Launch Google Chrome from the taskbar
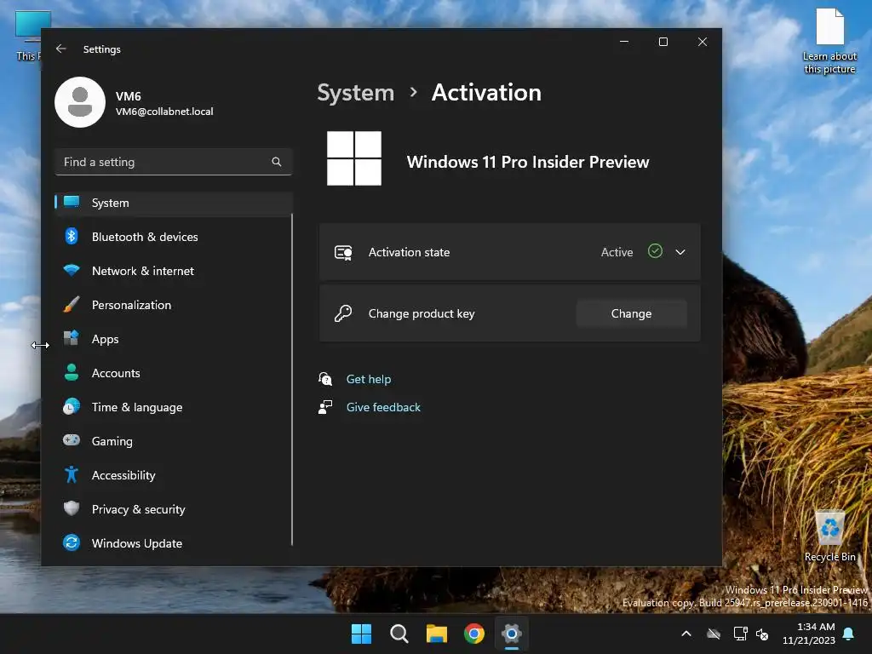This screenshot has height=654, width=872. click(474, 634)
